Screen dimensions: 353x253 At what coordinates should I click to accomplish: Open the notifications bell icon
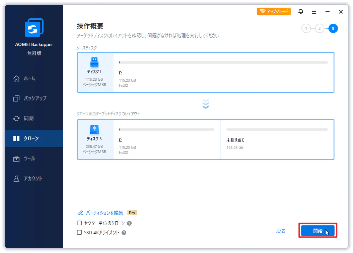click(300, 11)
